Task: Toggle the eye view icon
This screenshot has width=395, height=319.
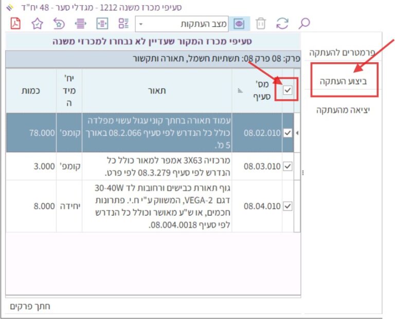Action: (239, 24)
